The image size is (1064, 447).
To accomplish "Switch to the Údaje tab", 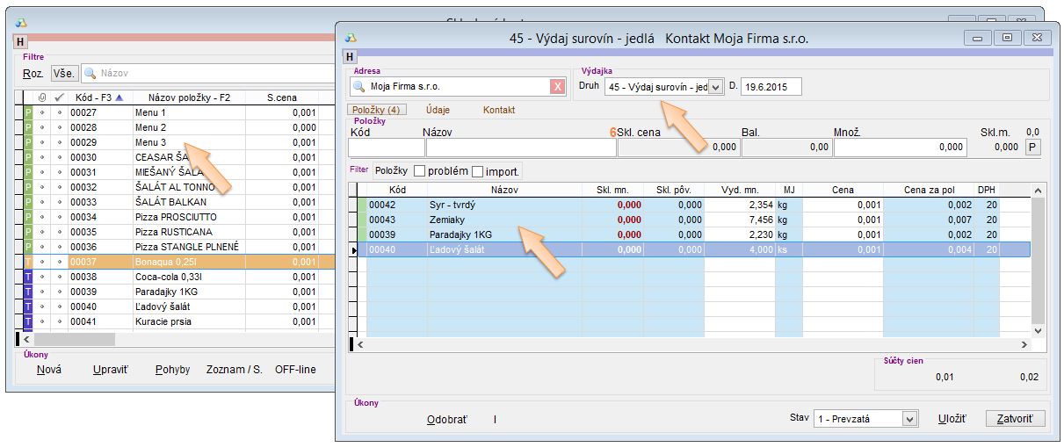I will tap(439, 110).
